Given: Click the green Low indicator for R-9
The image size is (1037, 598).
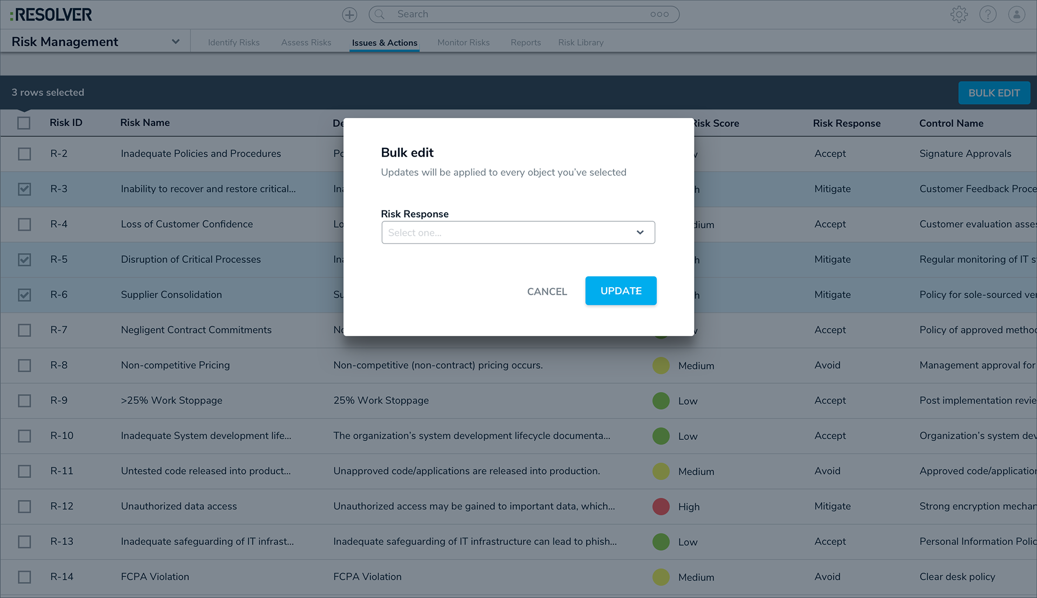Looking at the screenshot, I should click(660, 401).
